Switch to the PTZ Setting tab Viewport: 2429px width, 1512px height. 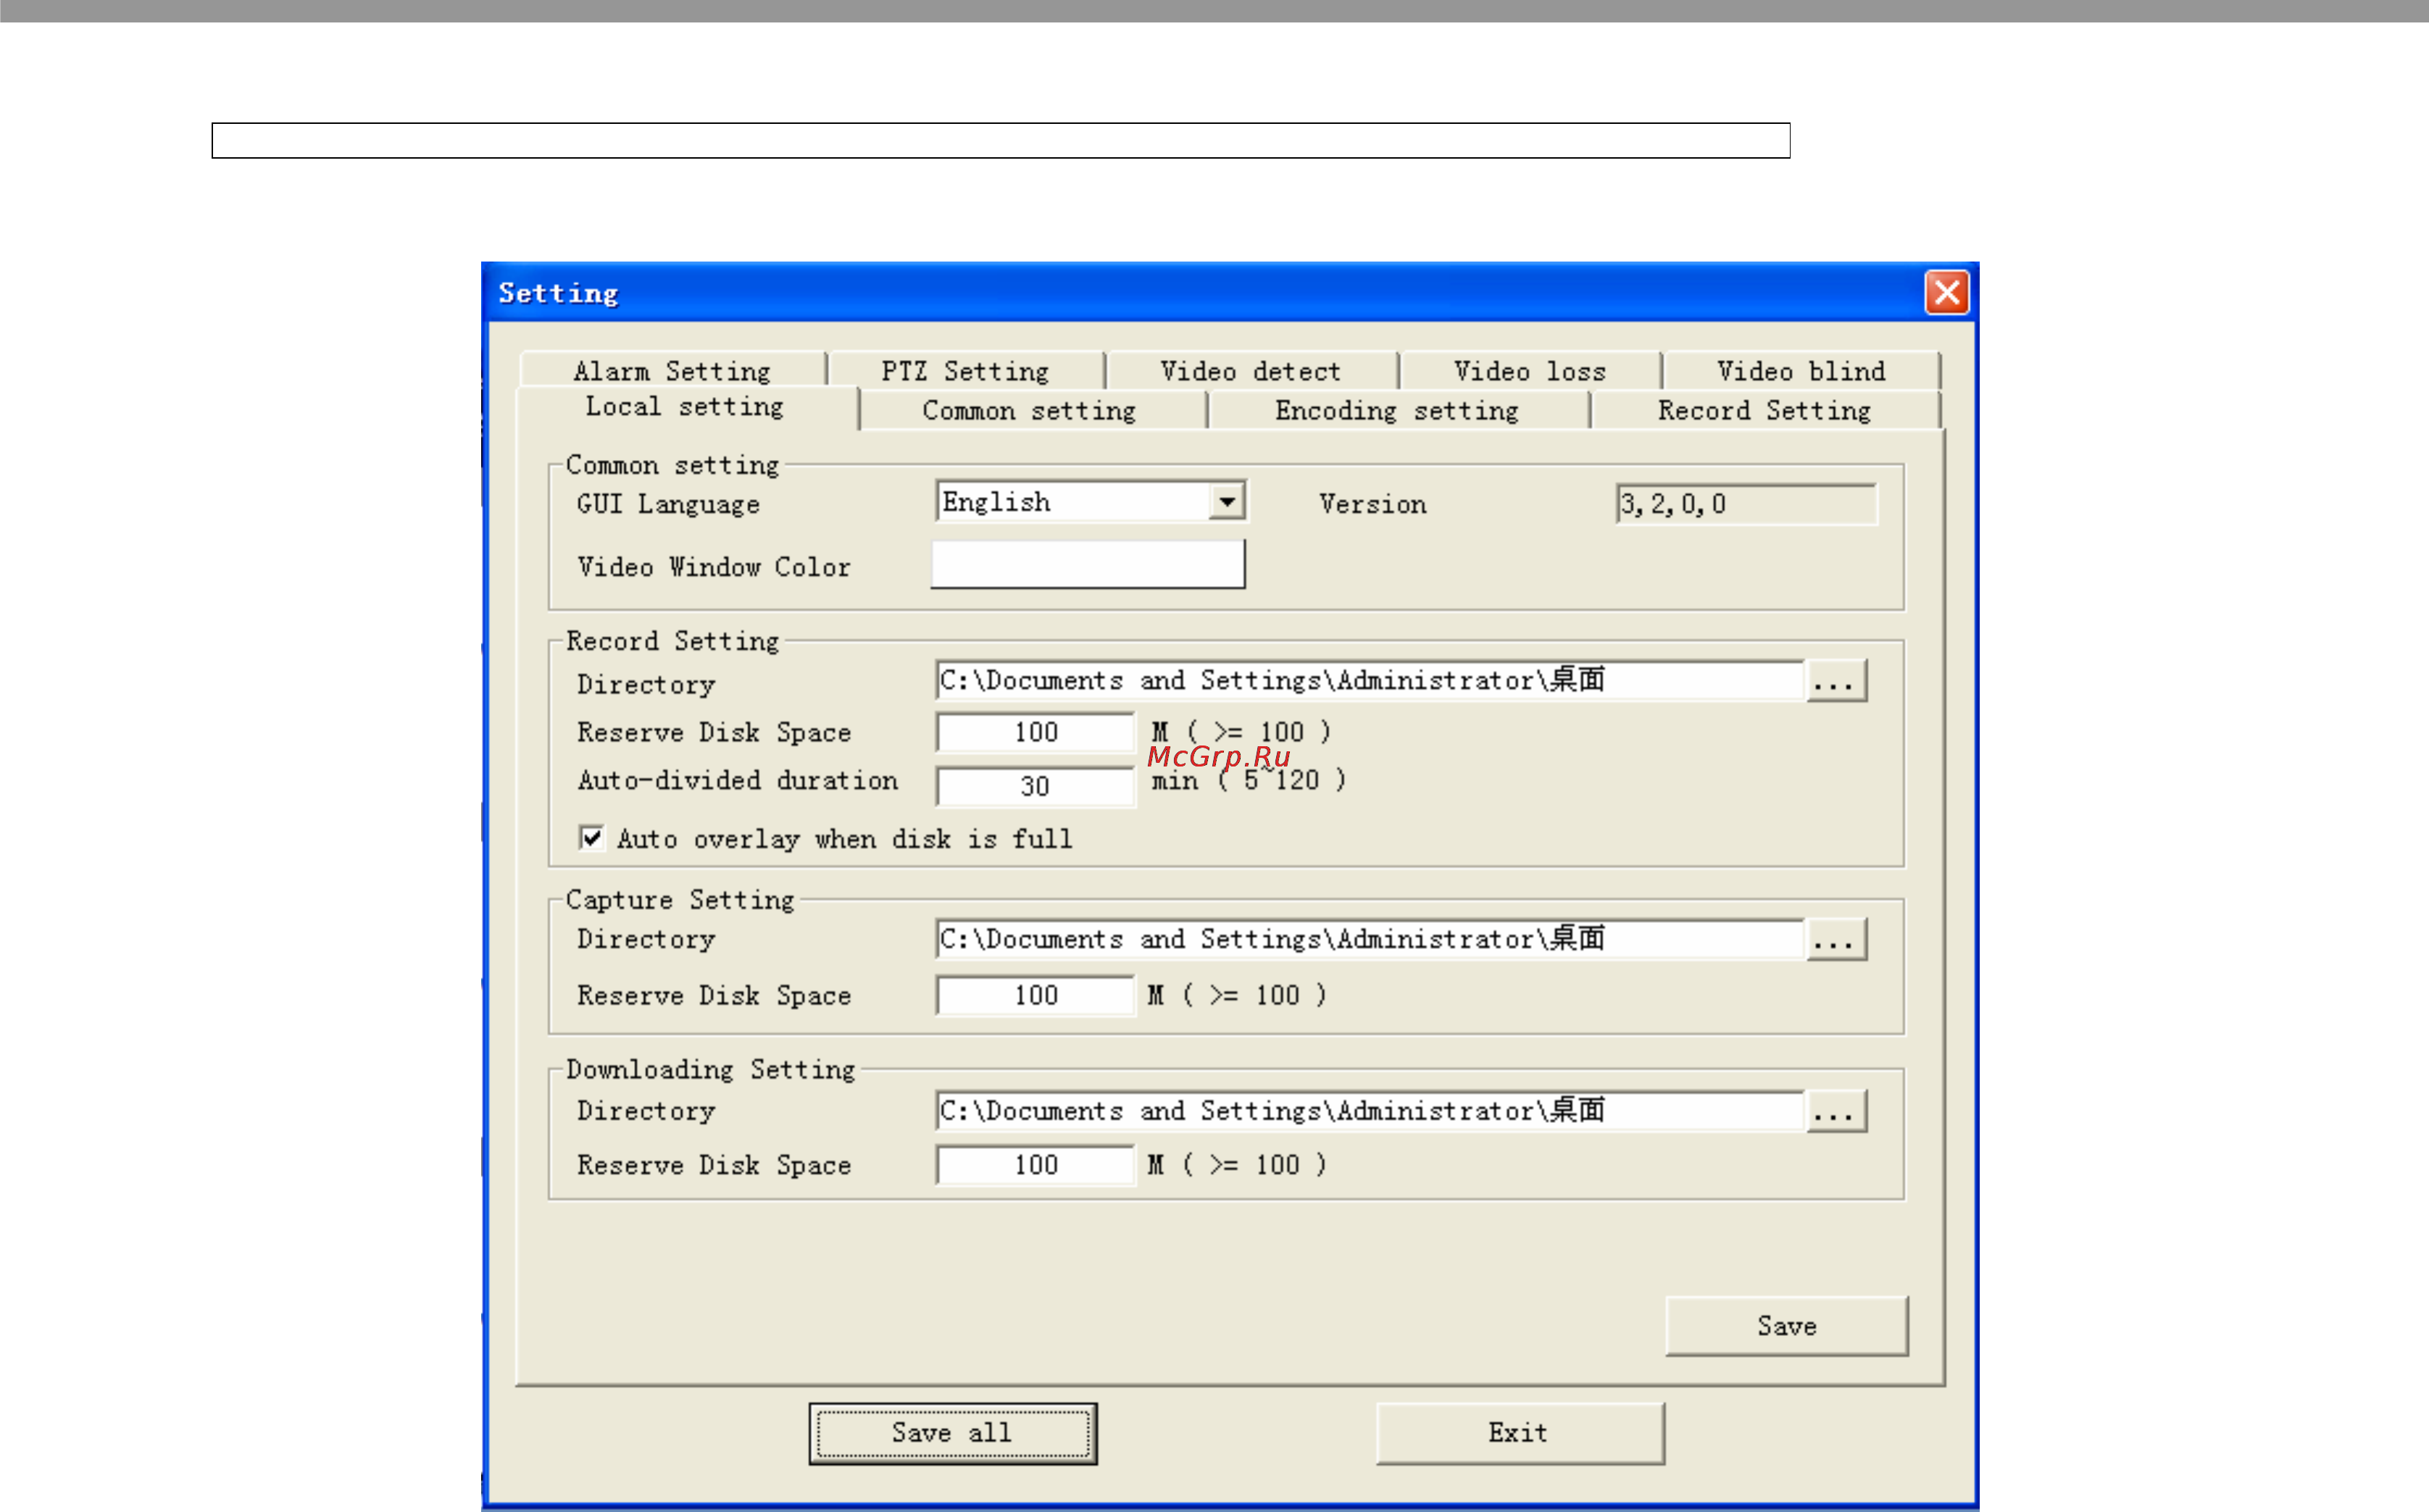[x=966, y=371]
